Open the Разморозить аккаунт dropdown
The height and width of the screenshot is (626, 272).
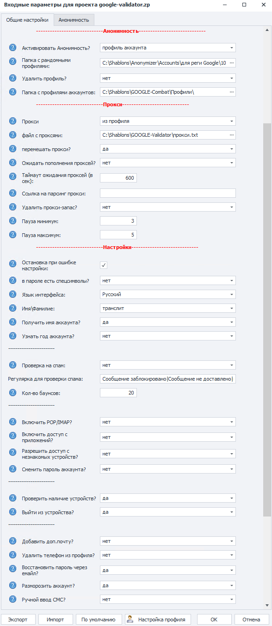(x=168, y=585)
